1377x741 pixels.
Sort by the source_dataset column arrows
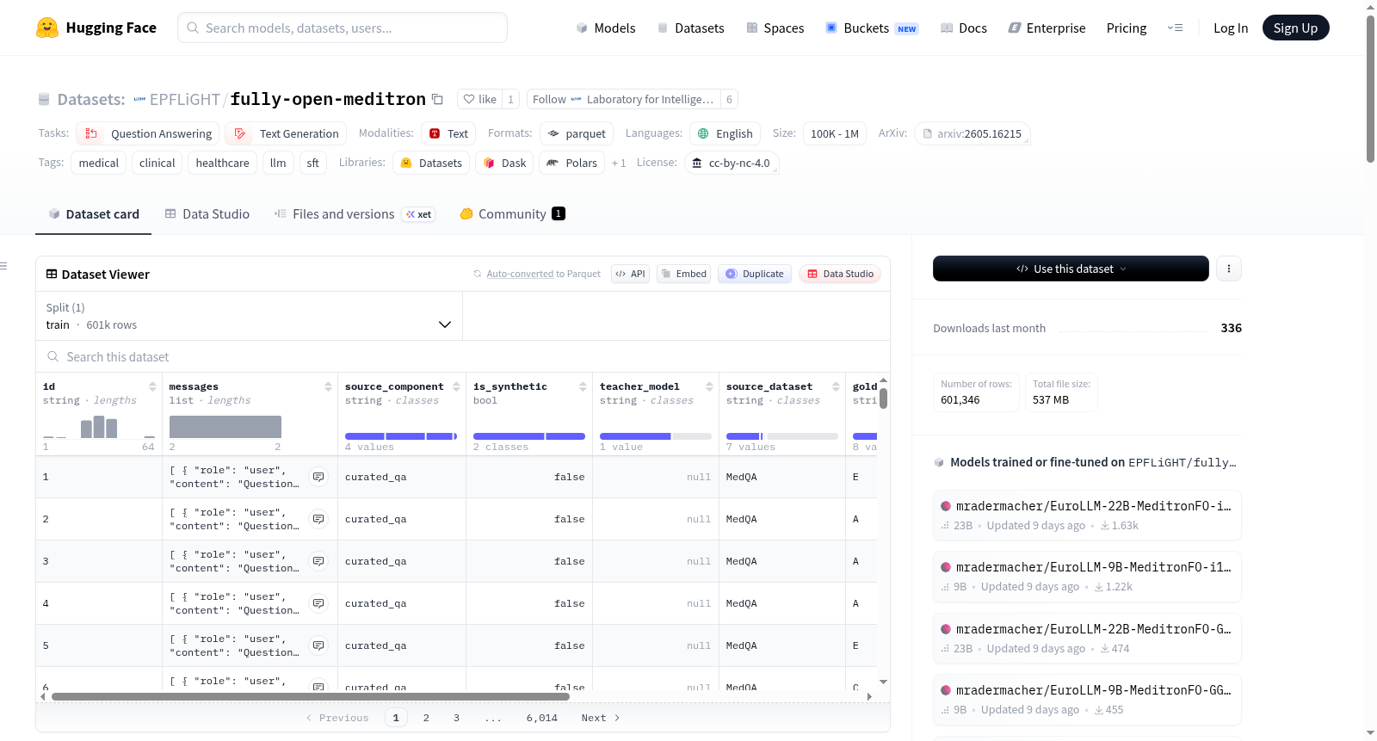point(836,386)
